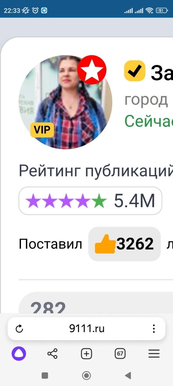This screenshot has width=173, height=386.
Task: Add a new tab with plus icon
Action: tap(86, 354)
